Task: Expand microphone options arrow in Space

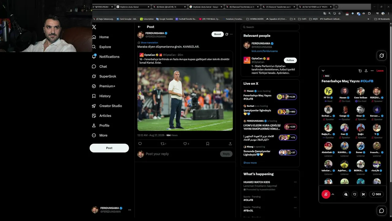Action: (333, 194)
